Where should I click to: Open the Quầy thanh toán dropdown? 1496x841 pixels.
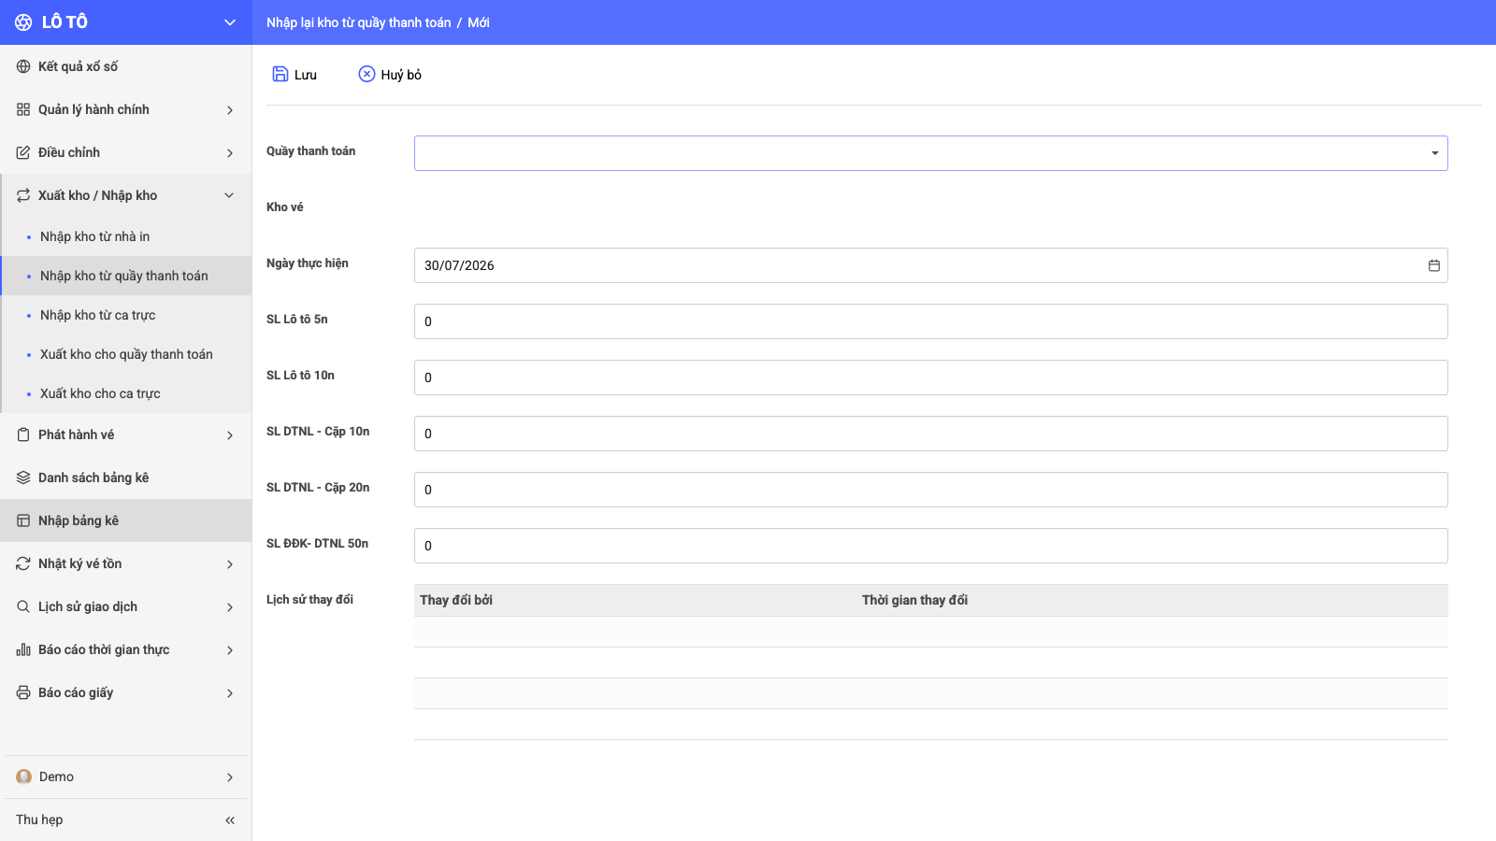pyautogui.click(x=930, y=153)
